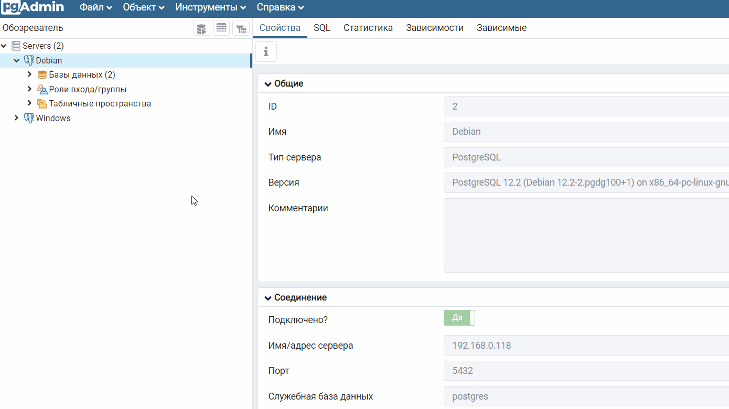This screenshot has height=409, width=729.
Task: Click the View Data table icon
Action: point(221,28)
